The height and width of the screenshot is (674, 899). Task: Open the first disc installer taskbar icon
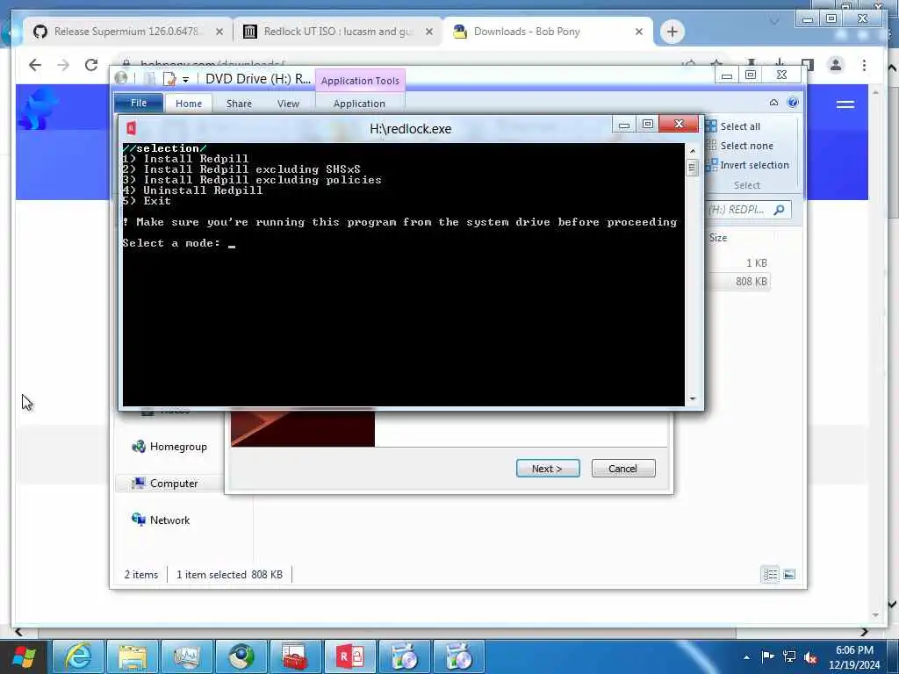click(x=404, y=656)
